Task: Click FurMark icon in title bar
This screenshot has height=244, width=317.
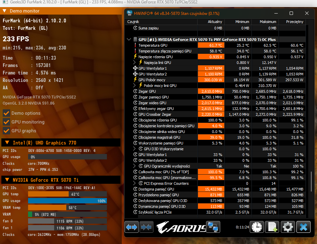Action: coord(5,2)
